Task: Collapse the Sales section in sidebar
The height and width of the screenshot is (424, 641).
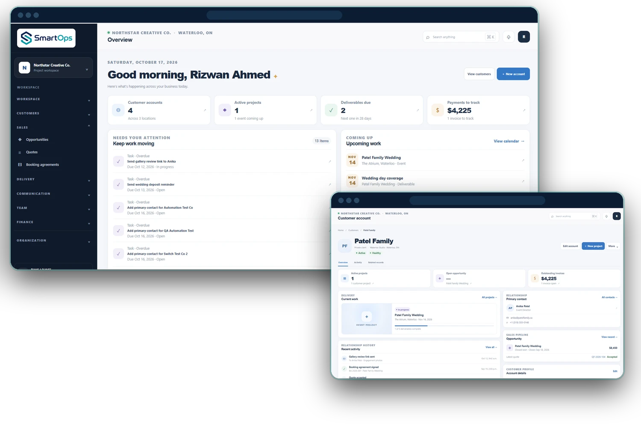Action: pos(53,127)
